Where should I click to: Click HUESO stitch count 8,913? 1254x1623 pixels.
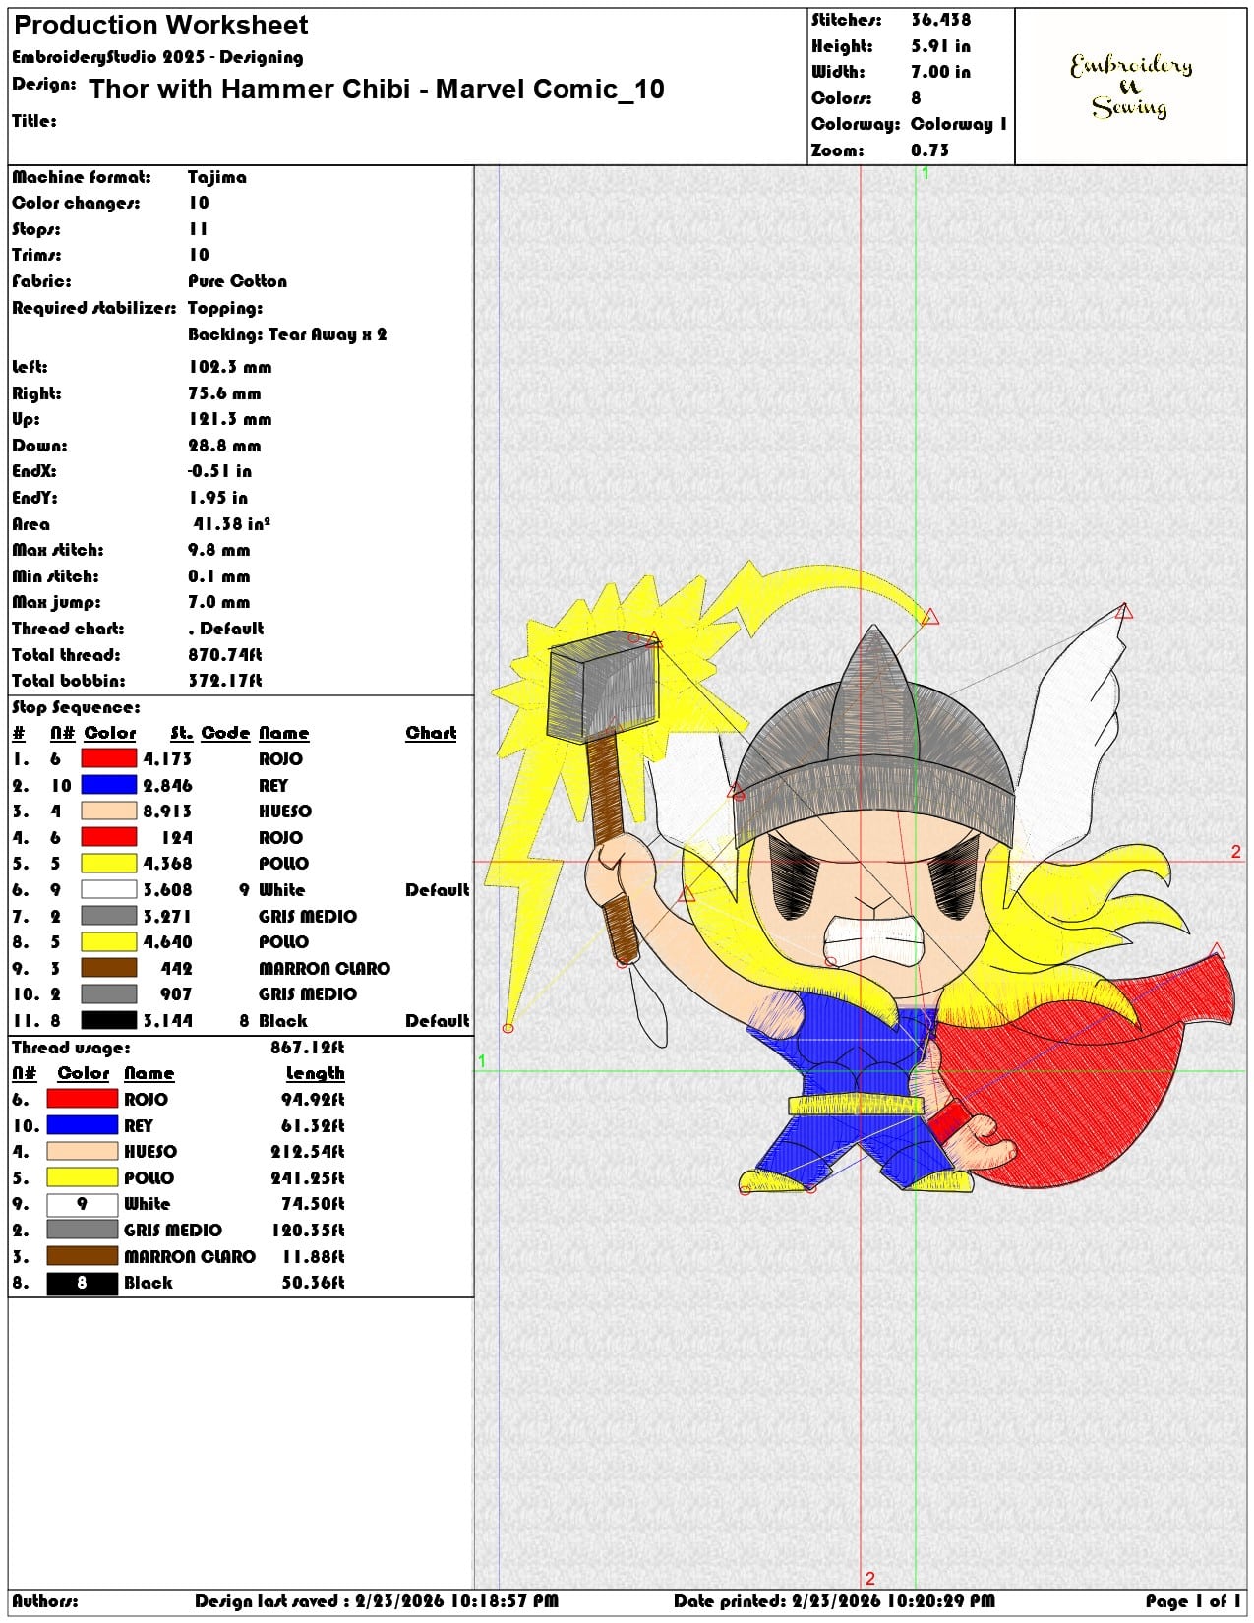tap(167, 811)
